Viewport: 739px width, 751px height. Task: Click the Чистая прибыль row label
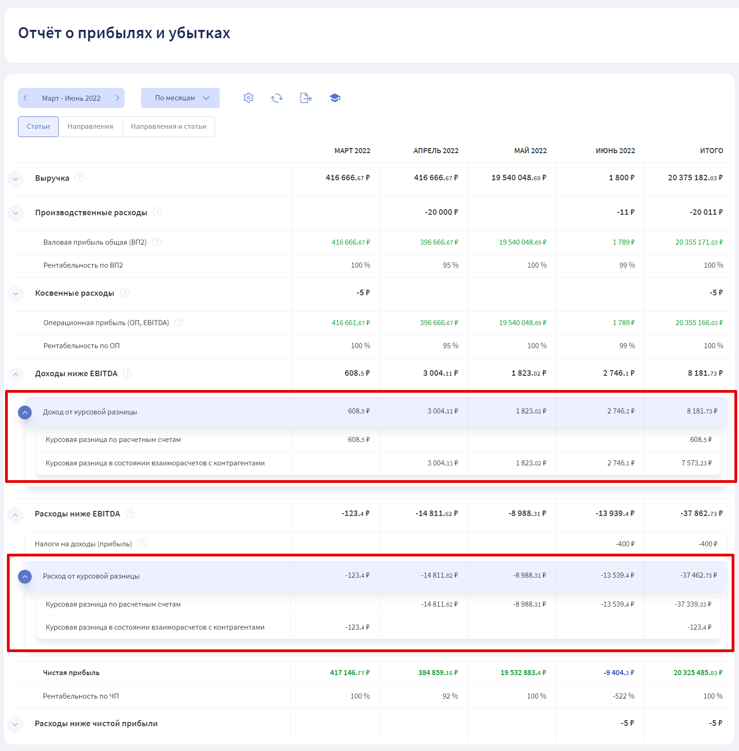tap(71, 673)
